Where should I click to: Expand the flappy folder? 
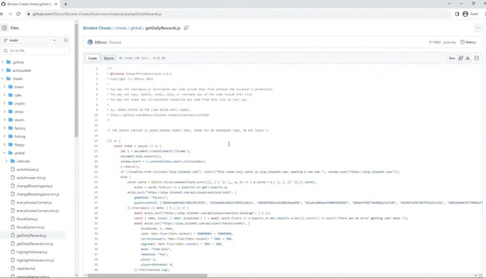4,145
